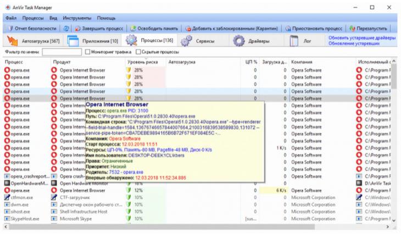Click the Processes tab gear icon
Screen dimensions: 401x234
pyautogui.click(x=131, y=41)
